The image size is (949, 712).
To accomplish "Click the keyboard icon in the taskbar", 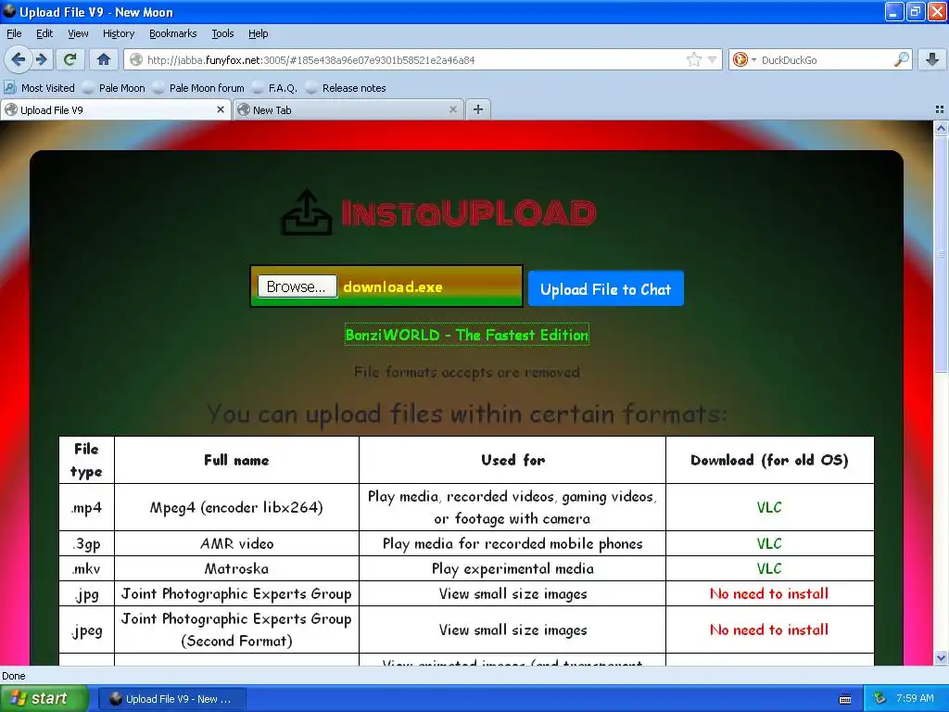I will point(845,699).
